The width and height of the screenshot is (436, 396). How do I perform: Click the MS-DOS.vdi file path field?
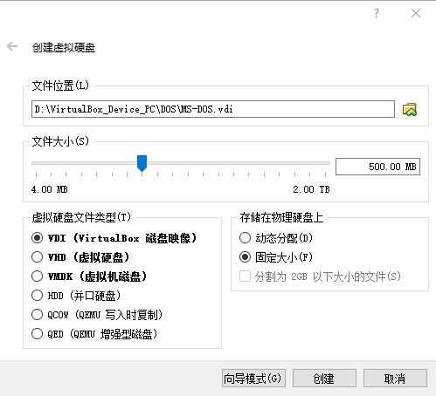tap(213, 109)
